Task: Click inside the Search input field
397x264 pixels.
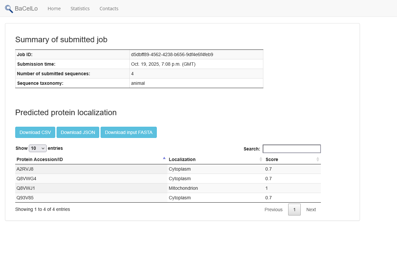Action: click(291, 148)
